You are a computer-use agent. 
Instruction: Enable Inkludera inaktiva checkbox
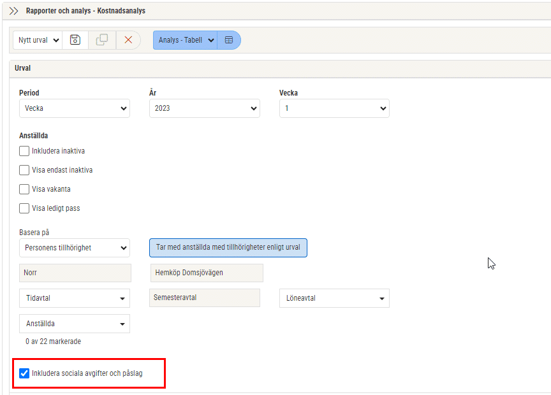[x=24, y=151]
